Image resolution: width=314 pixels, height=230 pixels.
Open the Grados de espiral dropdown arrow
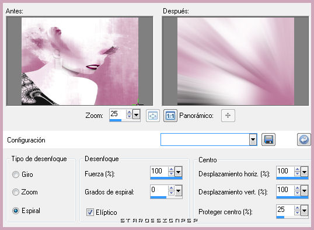pos(178,191)
